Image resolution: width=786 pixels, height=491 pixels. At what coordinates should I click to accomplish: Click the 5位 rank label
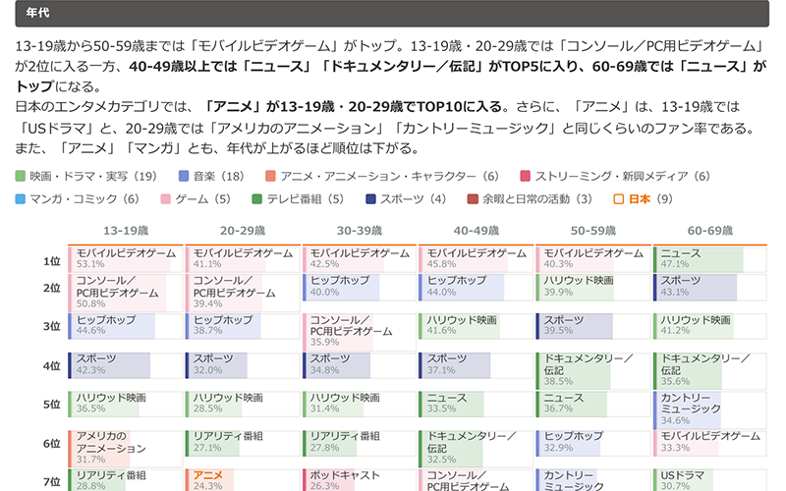52,405
